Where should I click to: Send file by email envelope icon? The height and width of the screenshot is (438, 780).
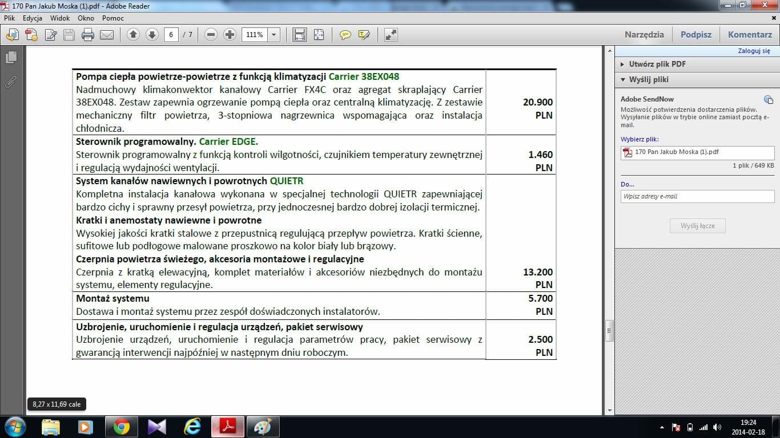[x=107, y=35]
